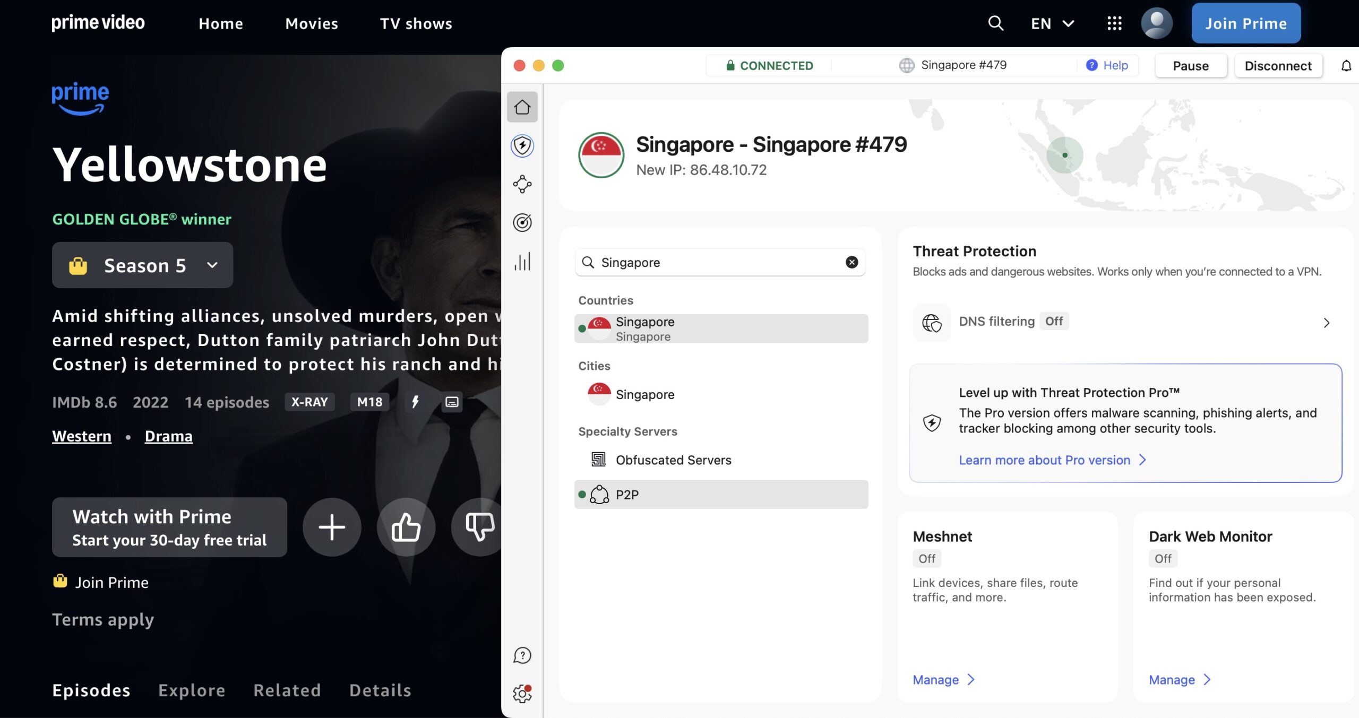Click the Disconnect button
This screenshot has width=1359, height=718.
[1278, 66]
